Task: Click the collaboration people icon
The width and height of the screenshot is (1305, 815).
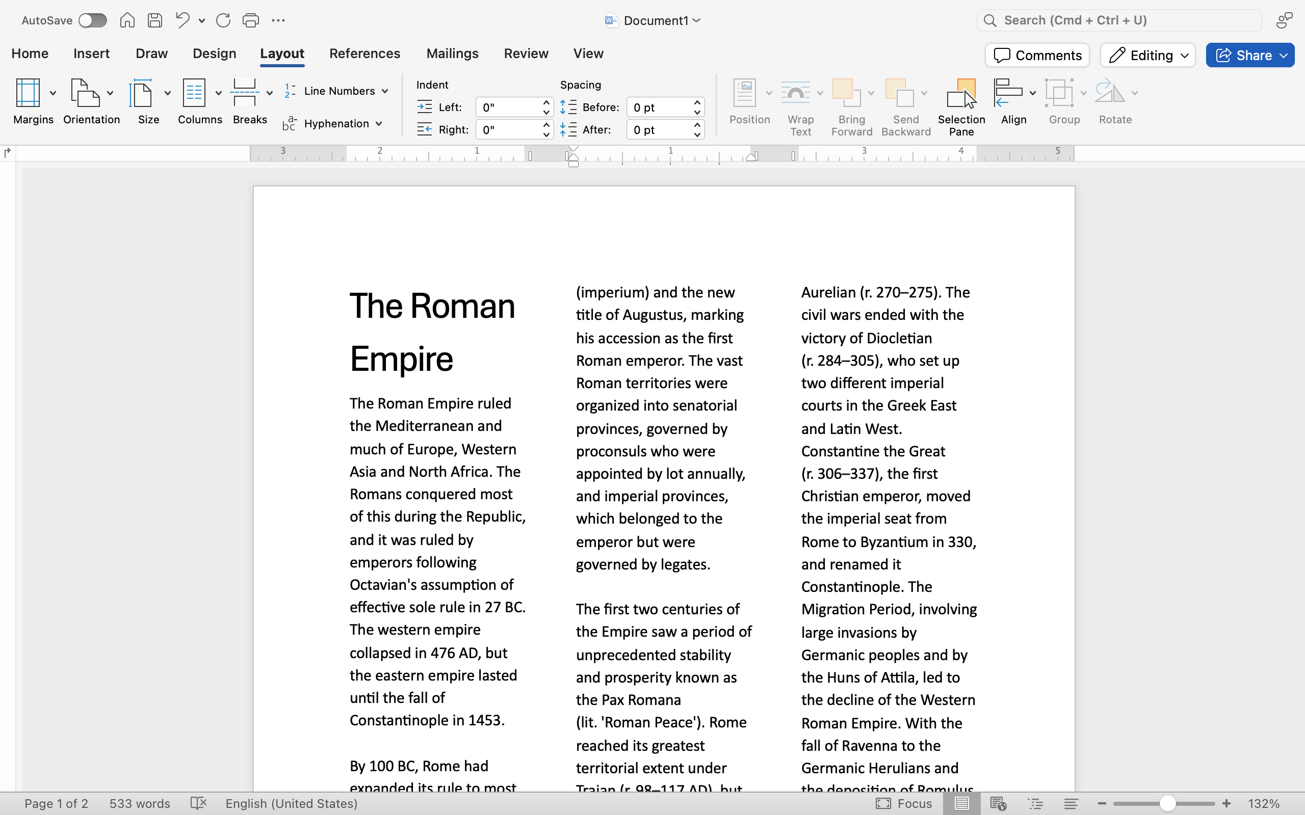Action: tap(1285, 20)
